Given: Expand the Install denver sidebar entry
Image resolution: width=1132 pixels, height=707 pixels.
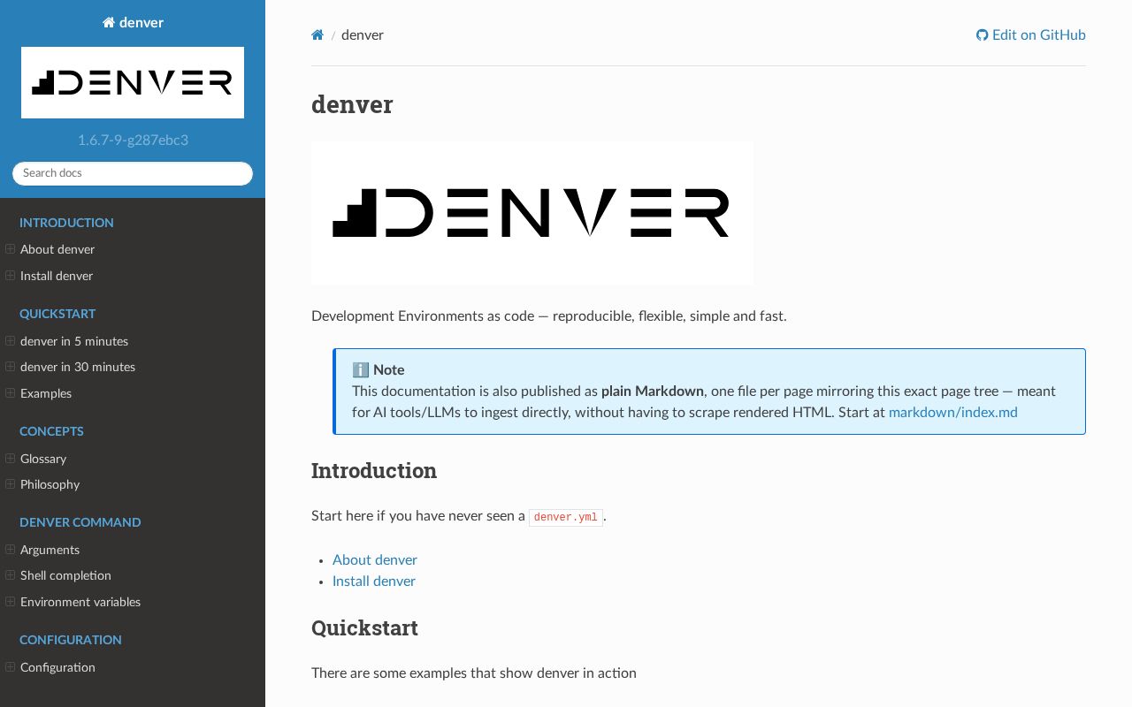Looking at the screenshot, I should pyautogui.click(x=11, y=276).
